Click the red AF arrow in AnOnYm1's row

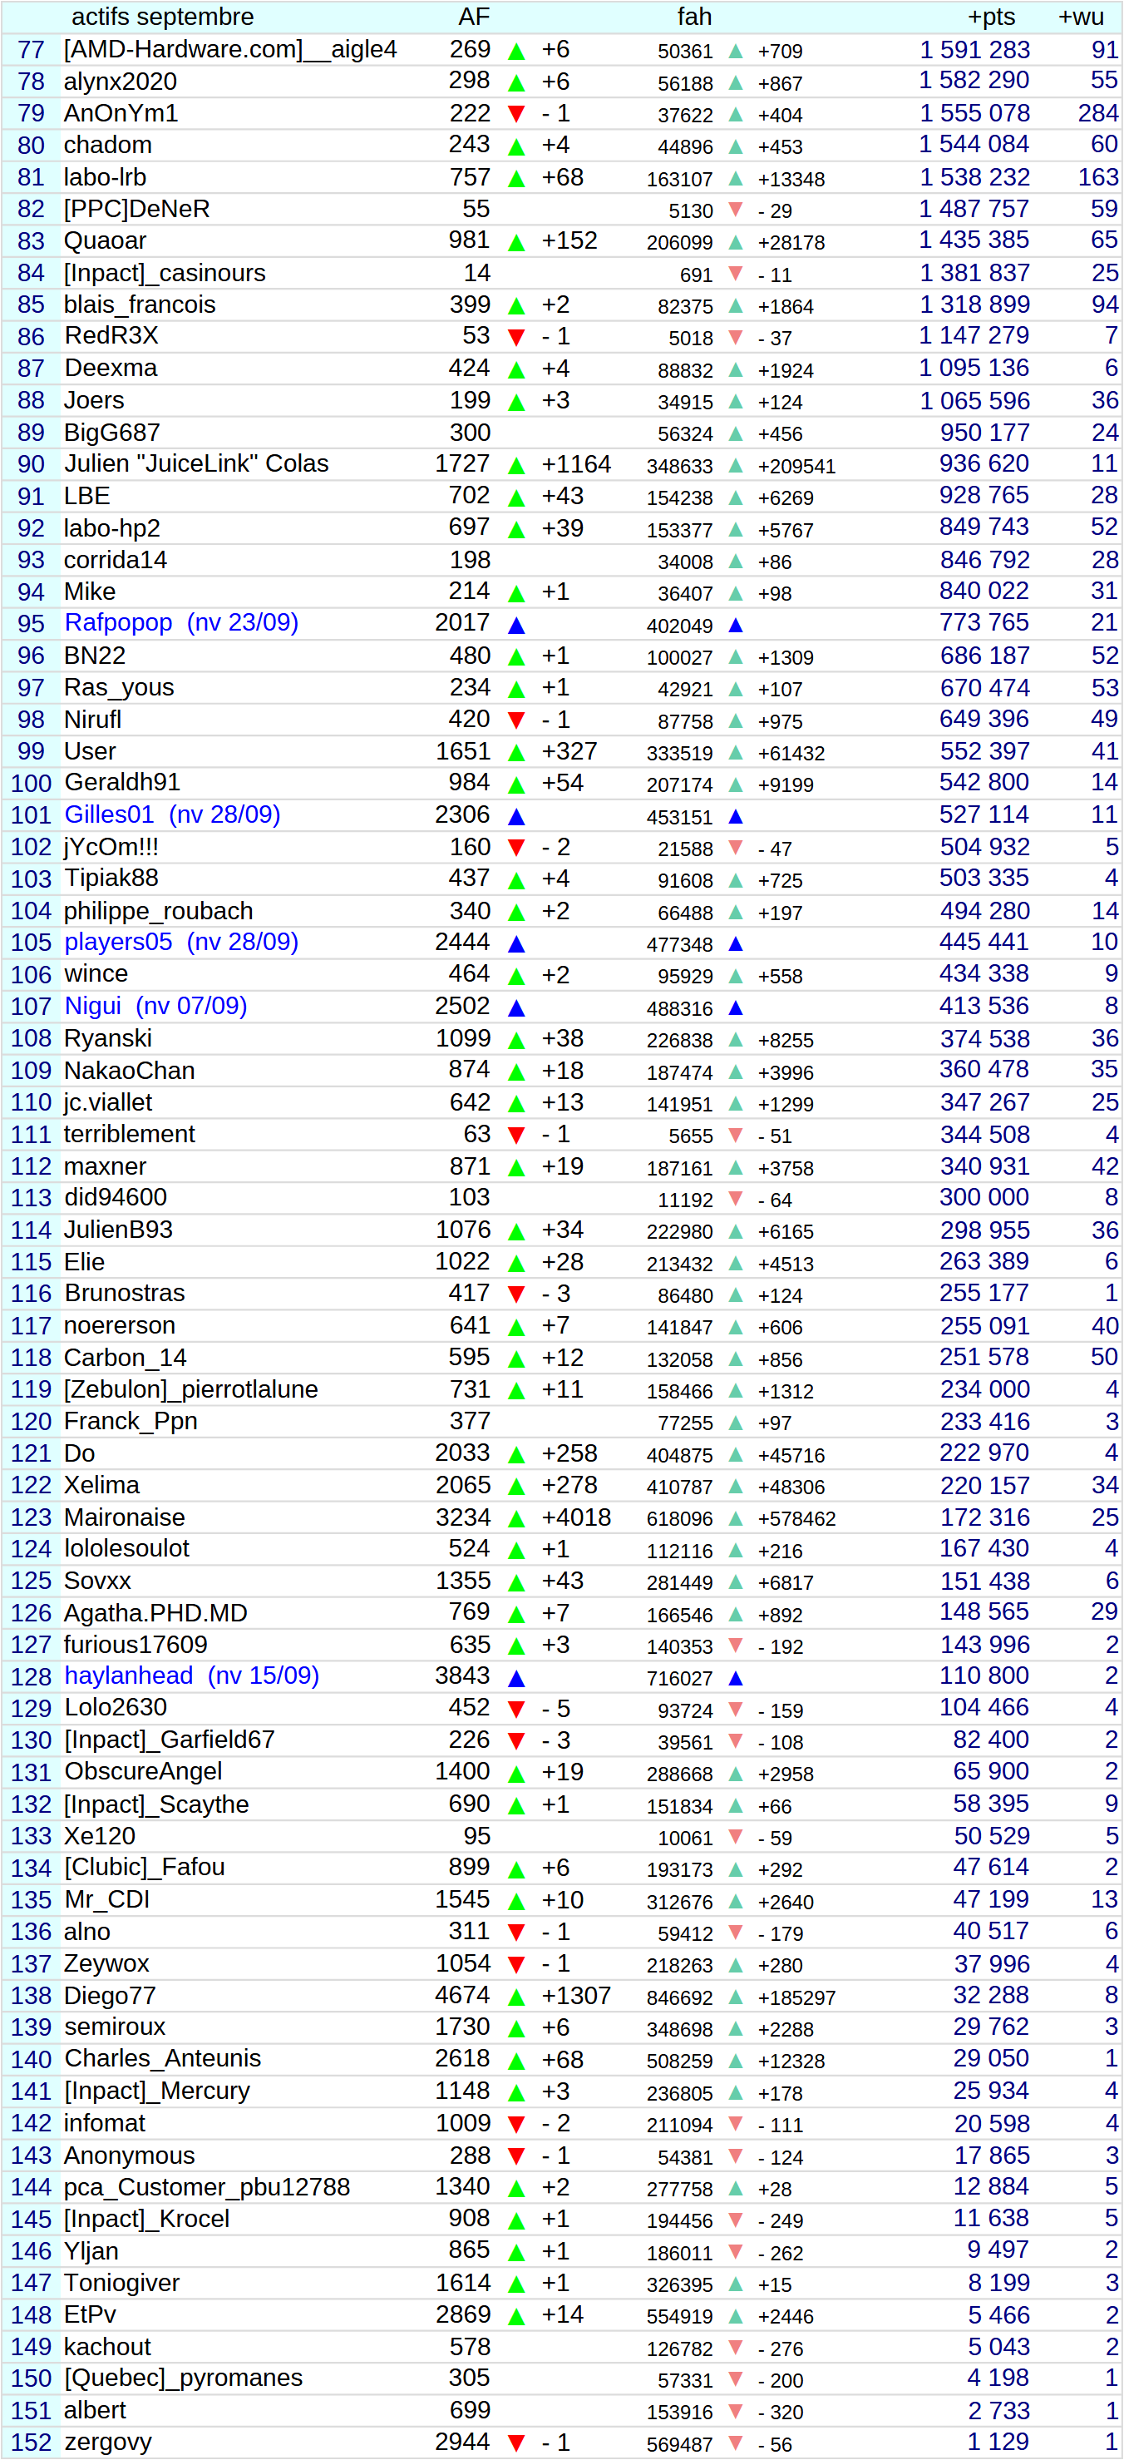516,115
